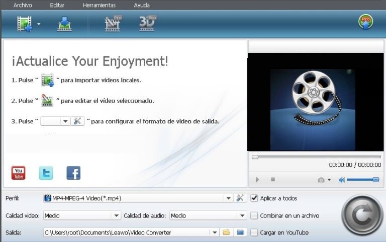Click the 00:00:00 / 00:00:00 time display

click(355, 165)
